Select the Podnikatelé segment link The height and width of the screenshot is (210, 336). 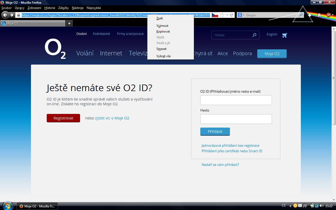[x=101, y=34]
